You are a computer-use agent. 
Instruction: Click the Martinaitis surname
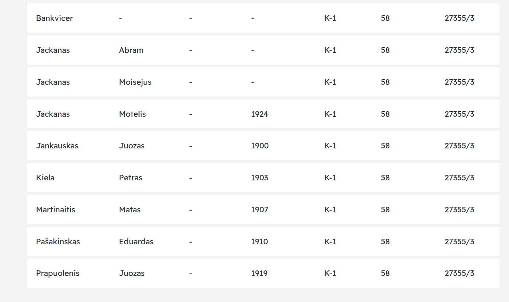[56, 210]
